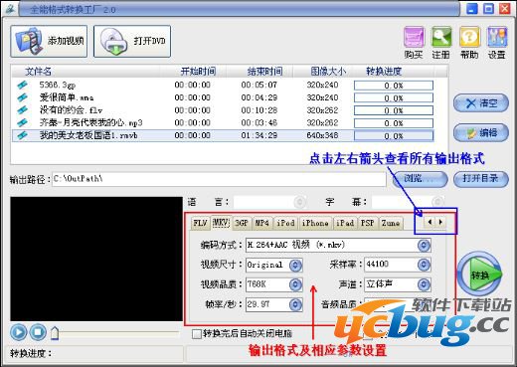Switch to the iPhone format tab
The width and height of the screenshot is (517, 367).
coord(315,223)
